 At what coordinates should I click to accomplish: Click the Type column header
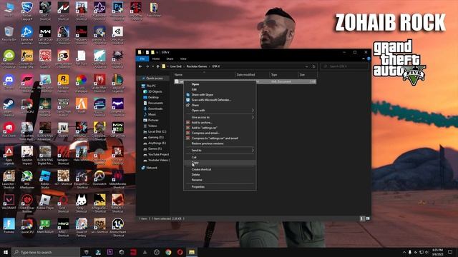283,75
